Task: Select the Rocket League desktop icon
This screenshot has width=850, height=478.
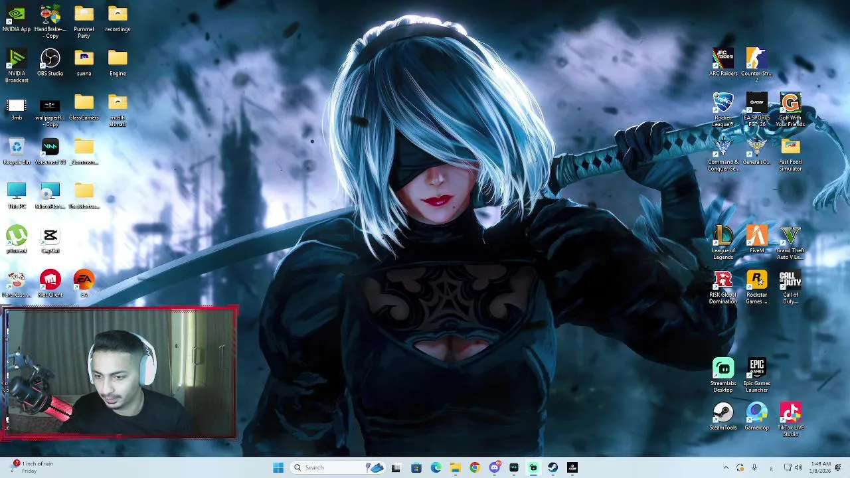Action: [x=722, y=110]
